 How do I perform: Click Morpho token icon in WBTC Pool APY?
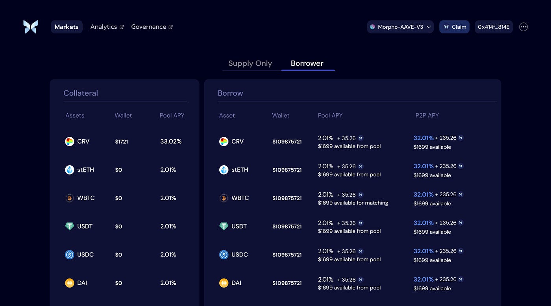[x=361, y=195]
